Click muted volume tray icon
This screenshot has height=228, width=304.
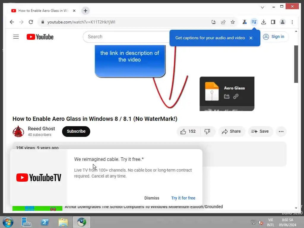coord(261,222)
